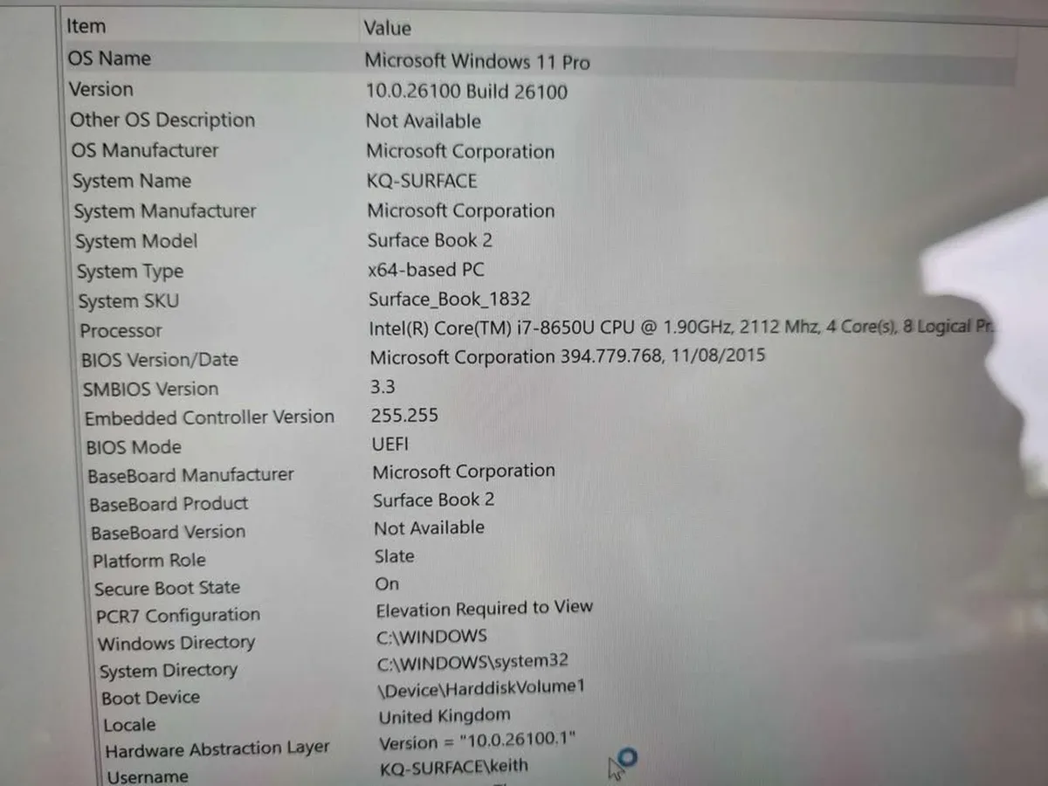This screenshot has height=786, width=1048.
Task: Select the BIOS Version/Date row
Action: click(x=159, y=360)
